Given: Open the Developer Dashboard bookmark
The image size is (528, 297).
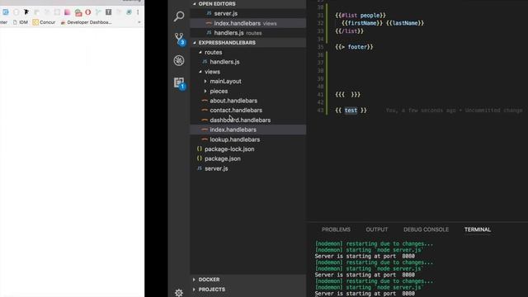Looking at the screenshot, I should tap(86, 22).
